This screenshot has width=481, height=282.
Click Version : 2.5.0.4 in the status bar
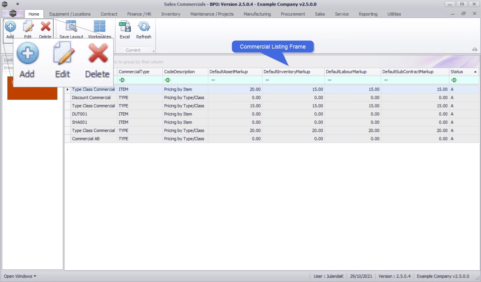click(x=394, y=276)
